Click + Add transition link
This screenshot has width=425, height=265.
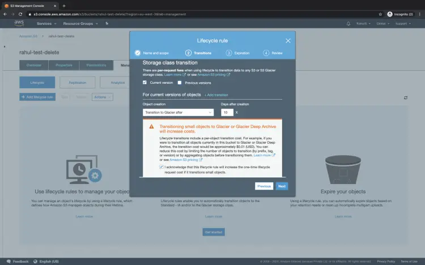tap(216, 95)
